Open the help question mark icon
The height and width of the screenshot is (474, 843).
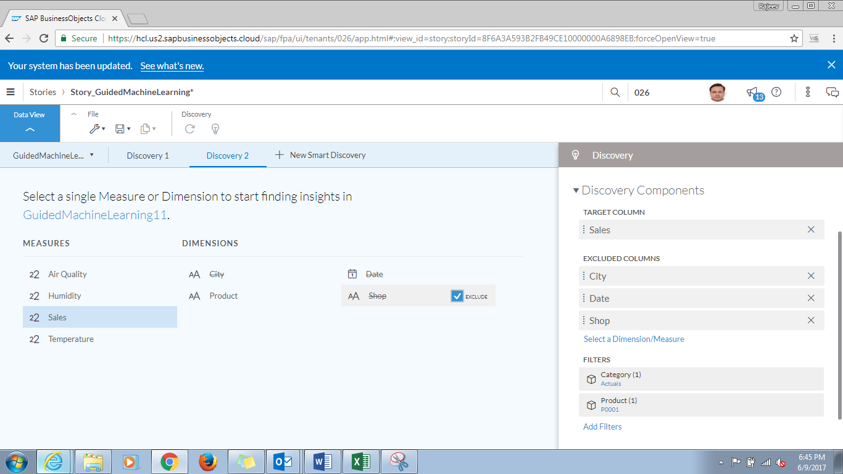pyautogui.click(x=776, y=92)
